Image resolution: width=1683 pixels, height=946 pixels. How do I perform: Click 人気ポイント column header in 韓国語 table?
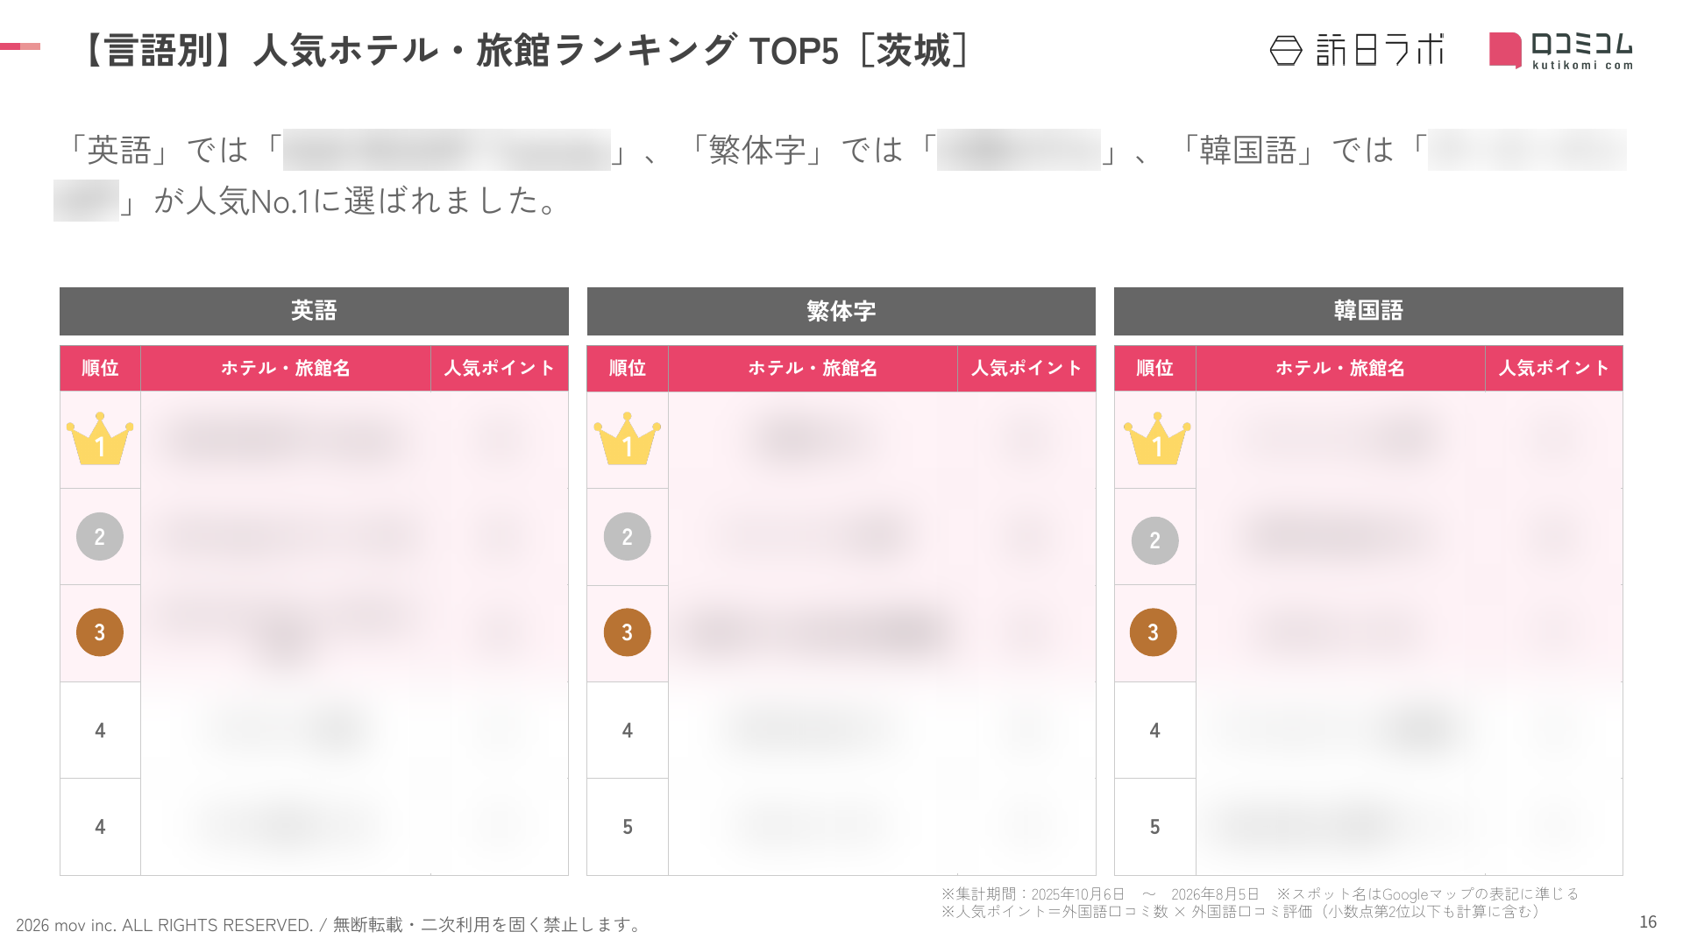point(1554,368)
